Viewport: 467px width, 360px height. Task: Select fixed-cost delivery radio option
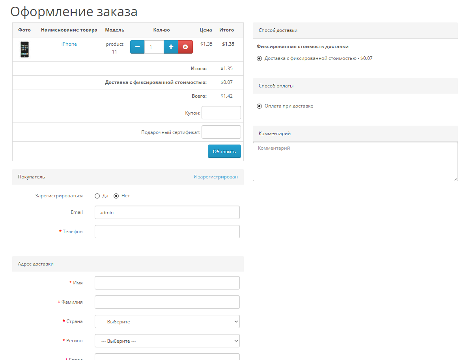click(x=259, y=58)
